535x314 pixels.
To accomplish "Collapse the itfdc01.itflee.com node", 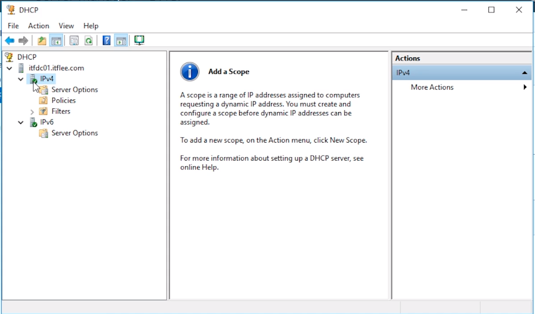I will (x=9, y=68).
